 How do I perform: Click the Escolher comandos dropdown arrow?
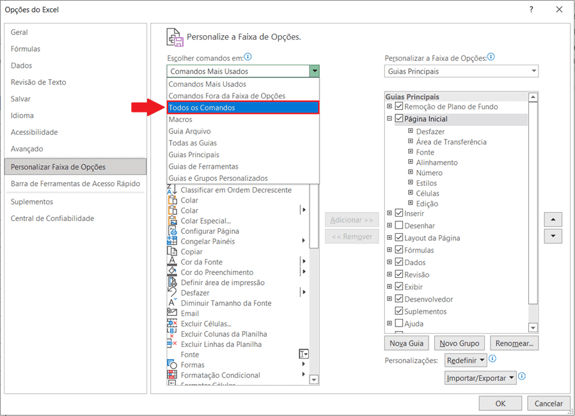pyautogui.click(x=314, y=71)
